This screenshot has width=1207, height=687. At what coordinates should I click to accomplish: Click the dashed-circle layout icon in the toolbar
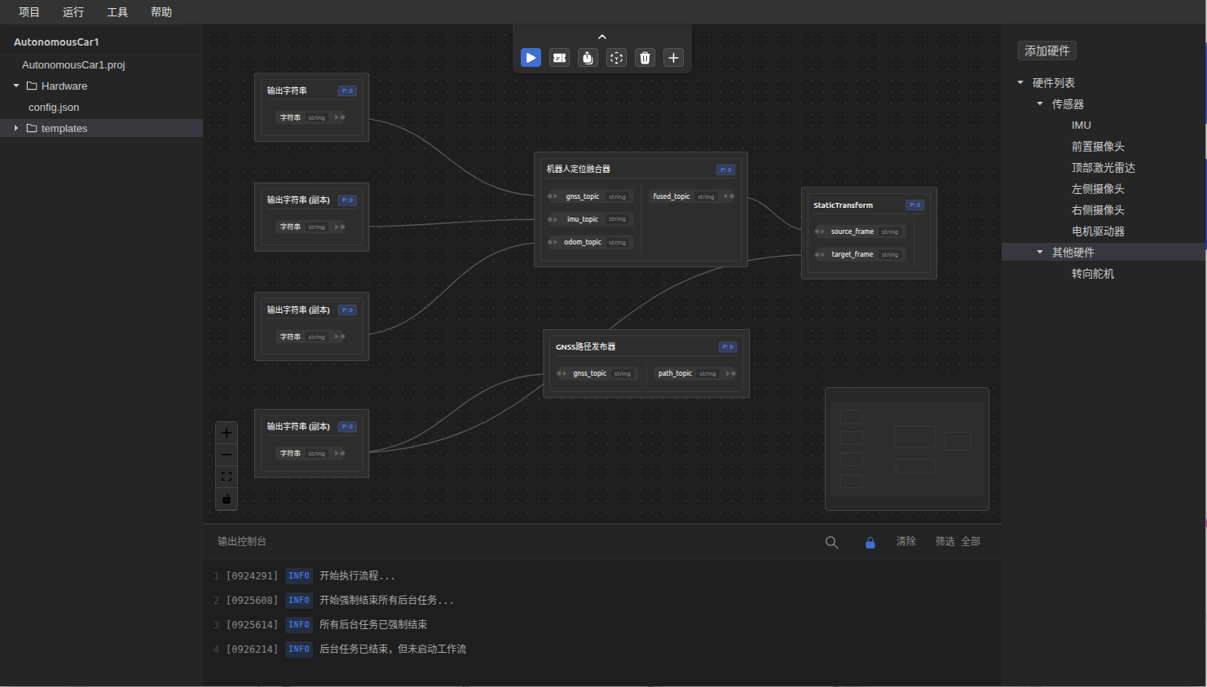point(616,58)
